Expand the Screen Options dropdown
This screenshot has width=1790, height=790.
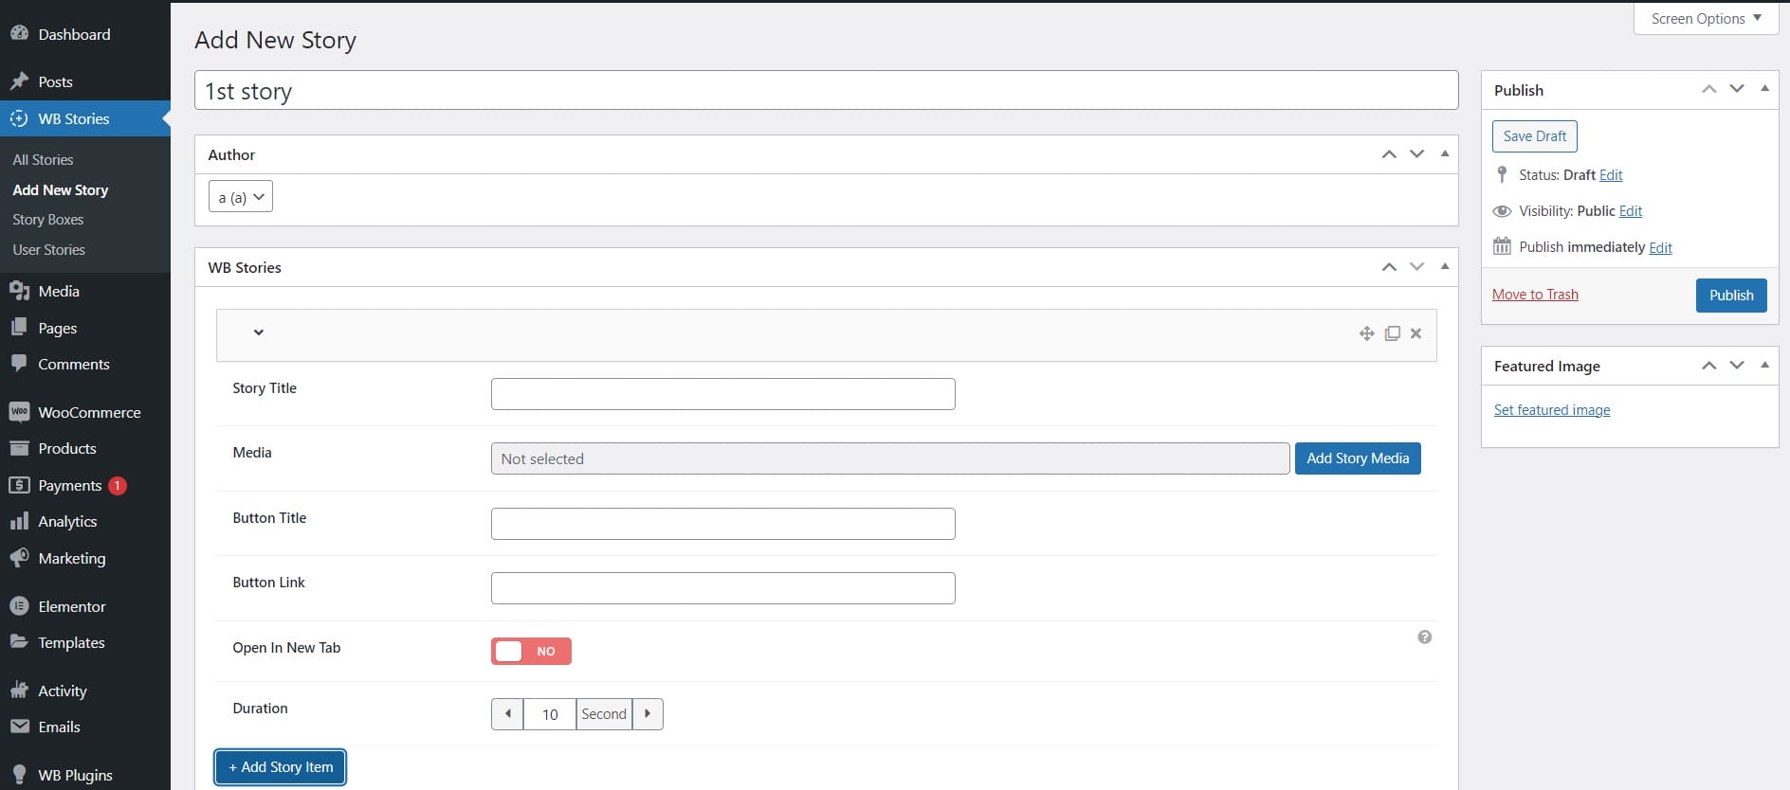[1705, 19]
